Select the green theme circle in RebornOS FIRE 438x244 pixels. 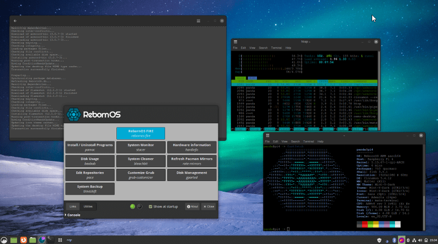point(132,206)
